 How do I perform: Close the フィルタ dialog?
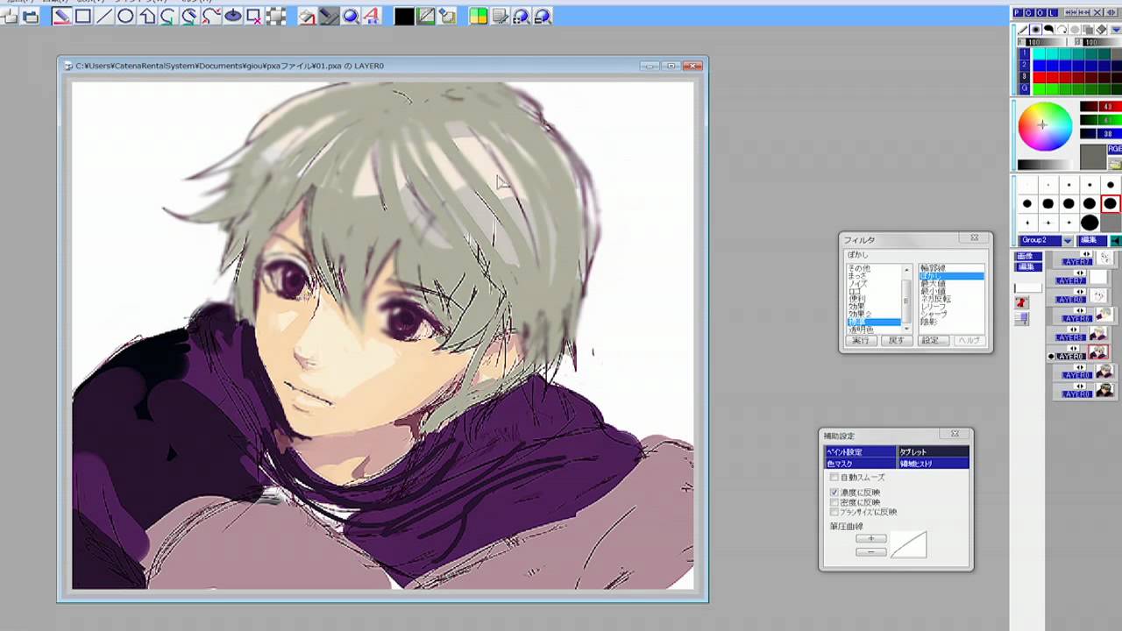point(974,238)
